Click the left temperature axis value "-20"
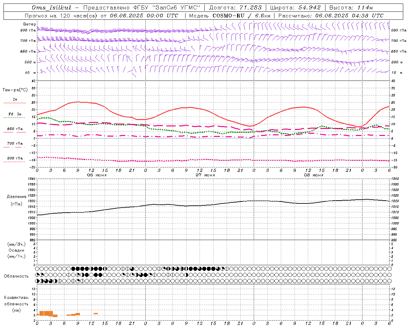Image resolution: width=408 pixels, height=326 pixels. (x=33, y=167)
